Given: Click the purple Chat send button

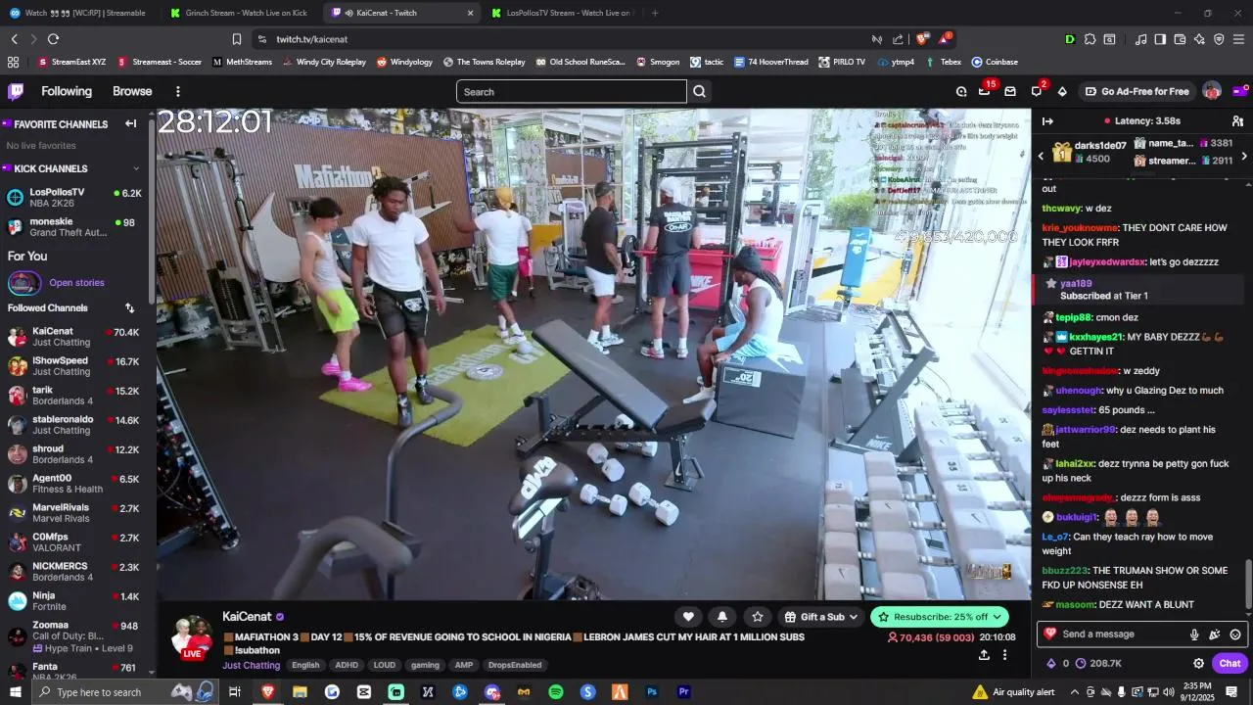Looking at the screenshot, I should [x=1230, y=663].
